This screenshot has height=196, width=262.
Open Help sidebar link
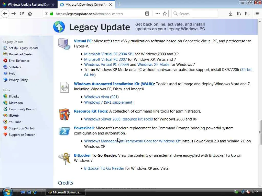coord(12,73)
